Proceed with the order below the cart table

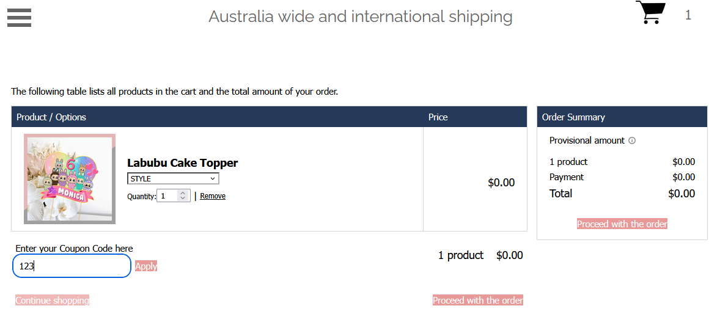(477, 301)
